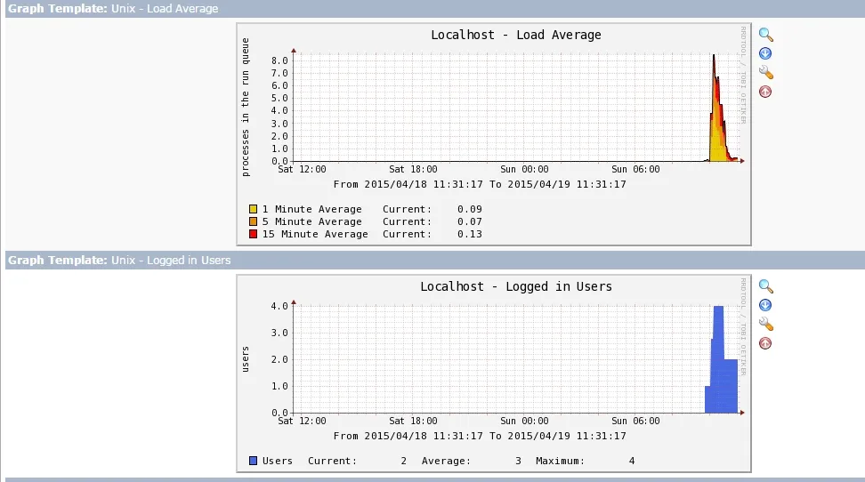This screenshot has height=482, width=865.
Task: Open the Localhost - Load Average graph image
Action: tap(494, 134)
